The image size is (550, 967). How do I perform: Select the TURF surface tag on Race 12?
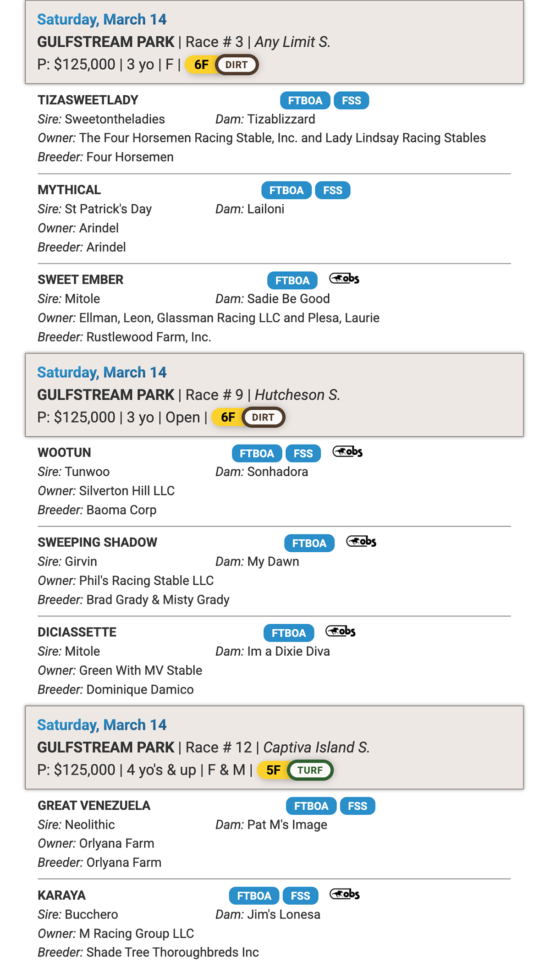(310, 770)
